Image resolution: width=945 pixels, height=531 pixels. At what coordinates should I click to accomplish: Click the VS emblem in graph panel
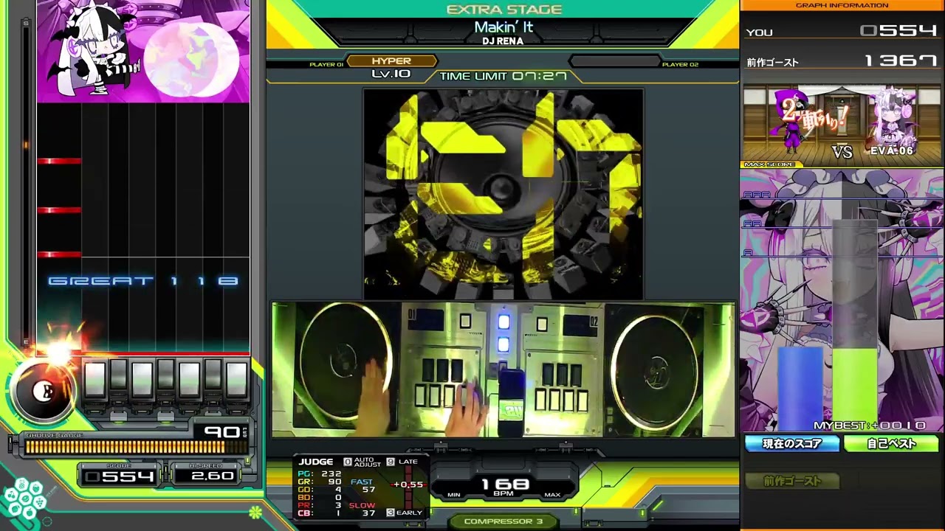tap(842, 151)
